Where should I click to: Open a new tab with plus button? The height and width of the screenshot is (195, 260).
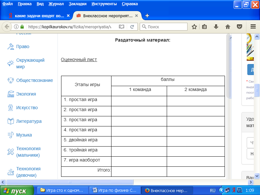147,16
